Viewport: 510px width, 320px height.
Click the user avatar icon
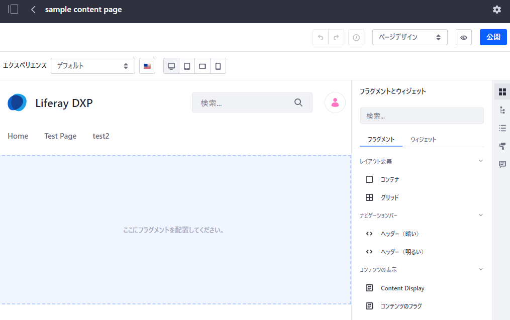335,102
